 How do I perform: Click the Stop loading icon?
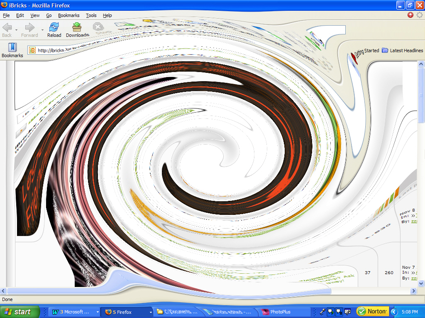coord(98,27)
